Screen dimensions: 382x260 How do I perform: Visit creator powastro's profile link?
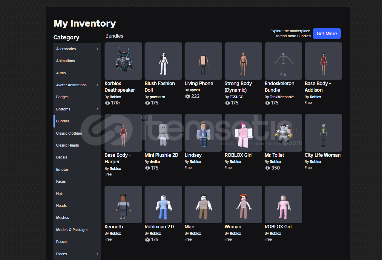click(x=157, y=97)
